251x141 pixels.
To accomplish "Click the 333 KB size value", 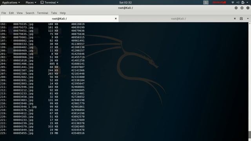I will pos(53,127).
